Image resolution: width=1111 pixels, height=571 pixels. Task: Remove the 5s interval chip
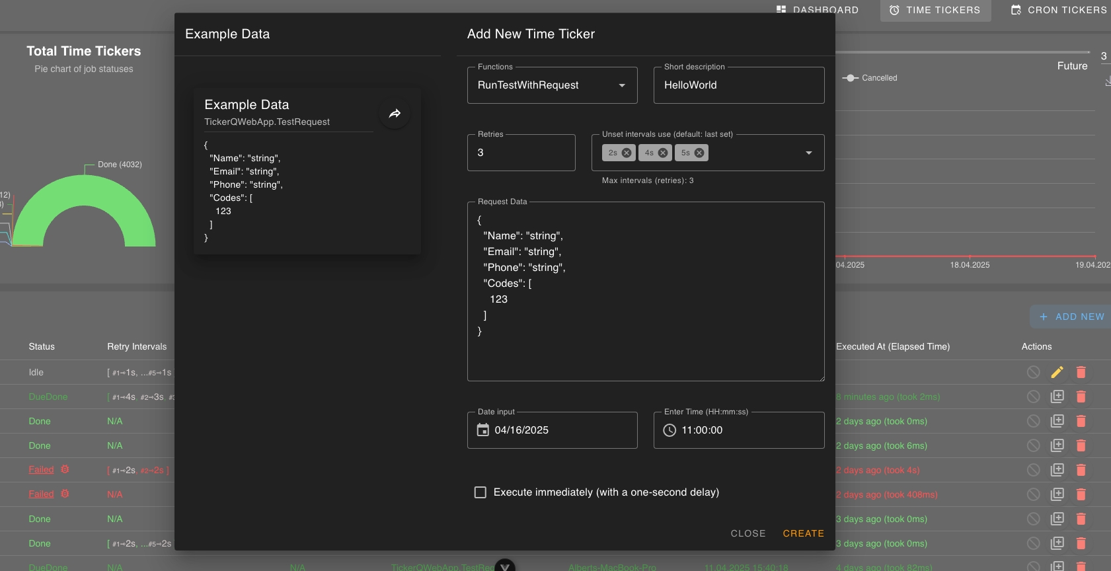coord(699,153)
